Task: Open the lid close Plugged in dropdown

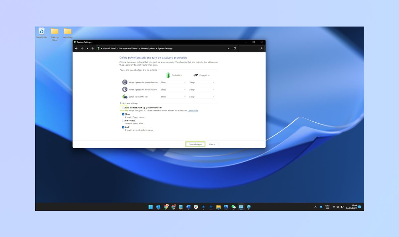Action: tap(202, 96)
